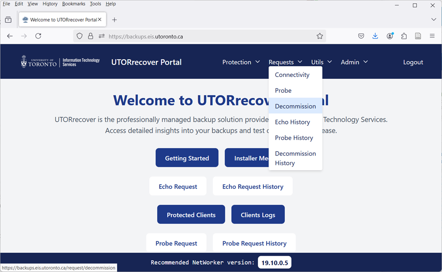This screenshot has height=272, width=442.
Task: Save page to Pocket
Action: [361, 36]
